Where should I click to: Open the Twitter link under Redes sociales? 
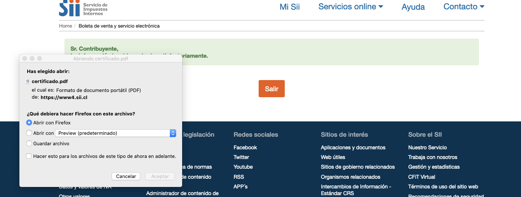(241, 157)
